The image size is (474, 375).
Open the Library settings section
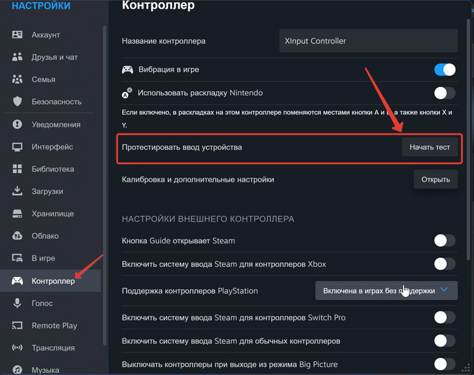click(53, 169)
